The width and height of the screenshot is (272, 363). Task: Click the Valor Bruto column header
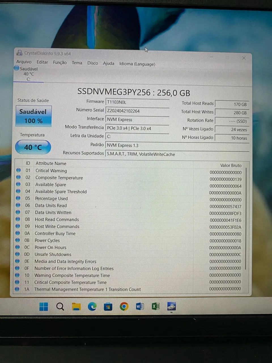pyautogui.click(x=231, y=165)
